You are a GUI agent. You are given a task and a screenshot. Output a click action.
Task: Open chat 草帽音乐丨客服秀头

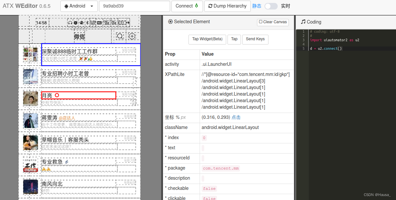79,143
